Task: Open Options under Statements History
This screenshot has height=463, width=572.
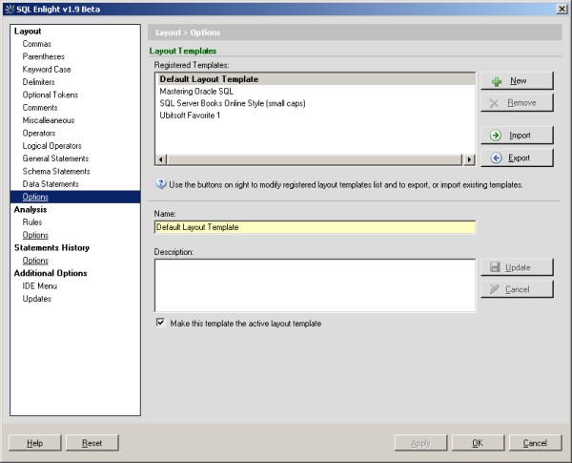Action: pos(35,261)
